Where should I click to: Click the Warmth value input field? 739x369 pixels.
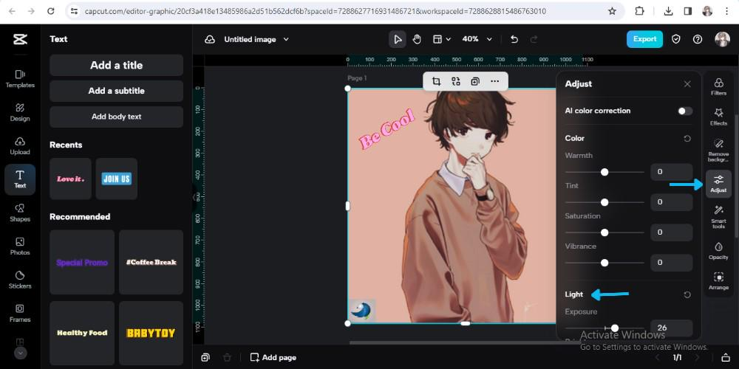pyautogui.click(x=672, y=172)
